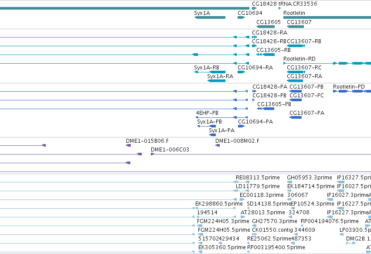Select the CG13607-PB protein label
Viewport: 371px width, 254px height.
point(306,87)
